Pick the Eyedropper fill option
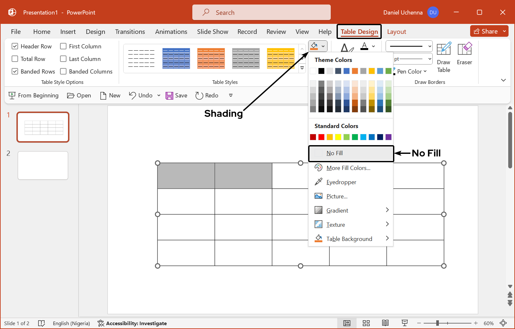The height and width of the screenshot is (329, 515). pyautogui.click(x=341, y=182)
